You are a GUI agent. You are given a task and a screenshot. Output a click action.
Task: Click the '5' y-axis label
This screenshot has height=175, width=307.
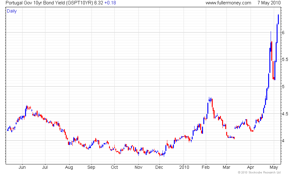point(283,87)
